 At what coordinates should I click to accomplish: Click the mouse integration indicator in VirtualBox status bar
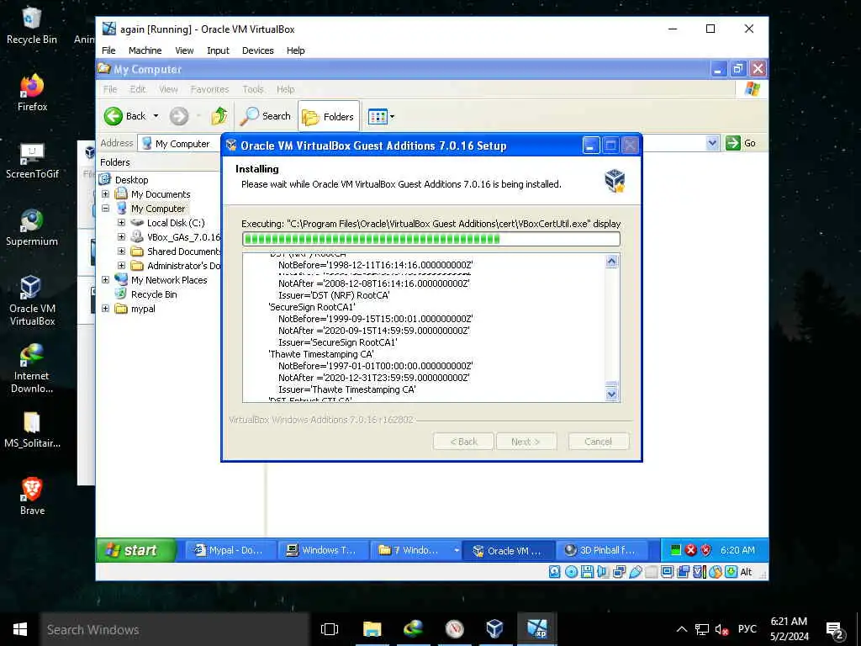pyautogui.click(x=716, y=572)
